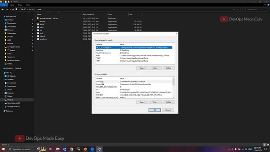Image resolution: width=270 pixels, height=152 pixels.
Task: Select the ComSpec system variable
Action: (x=134, y=81)
